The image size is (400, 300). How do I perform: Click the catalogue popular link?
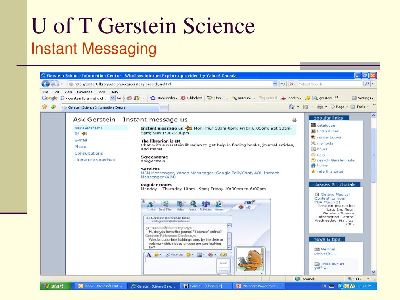coord(326,125)
